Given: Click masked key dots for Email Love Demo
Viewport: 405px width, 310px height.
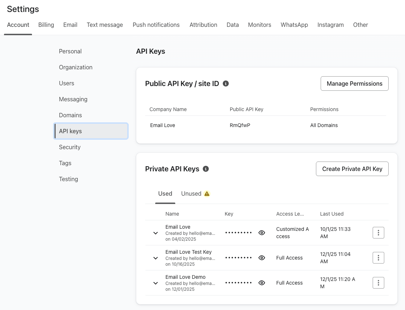Looking at the screenshot, I should pos(238,283).
